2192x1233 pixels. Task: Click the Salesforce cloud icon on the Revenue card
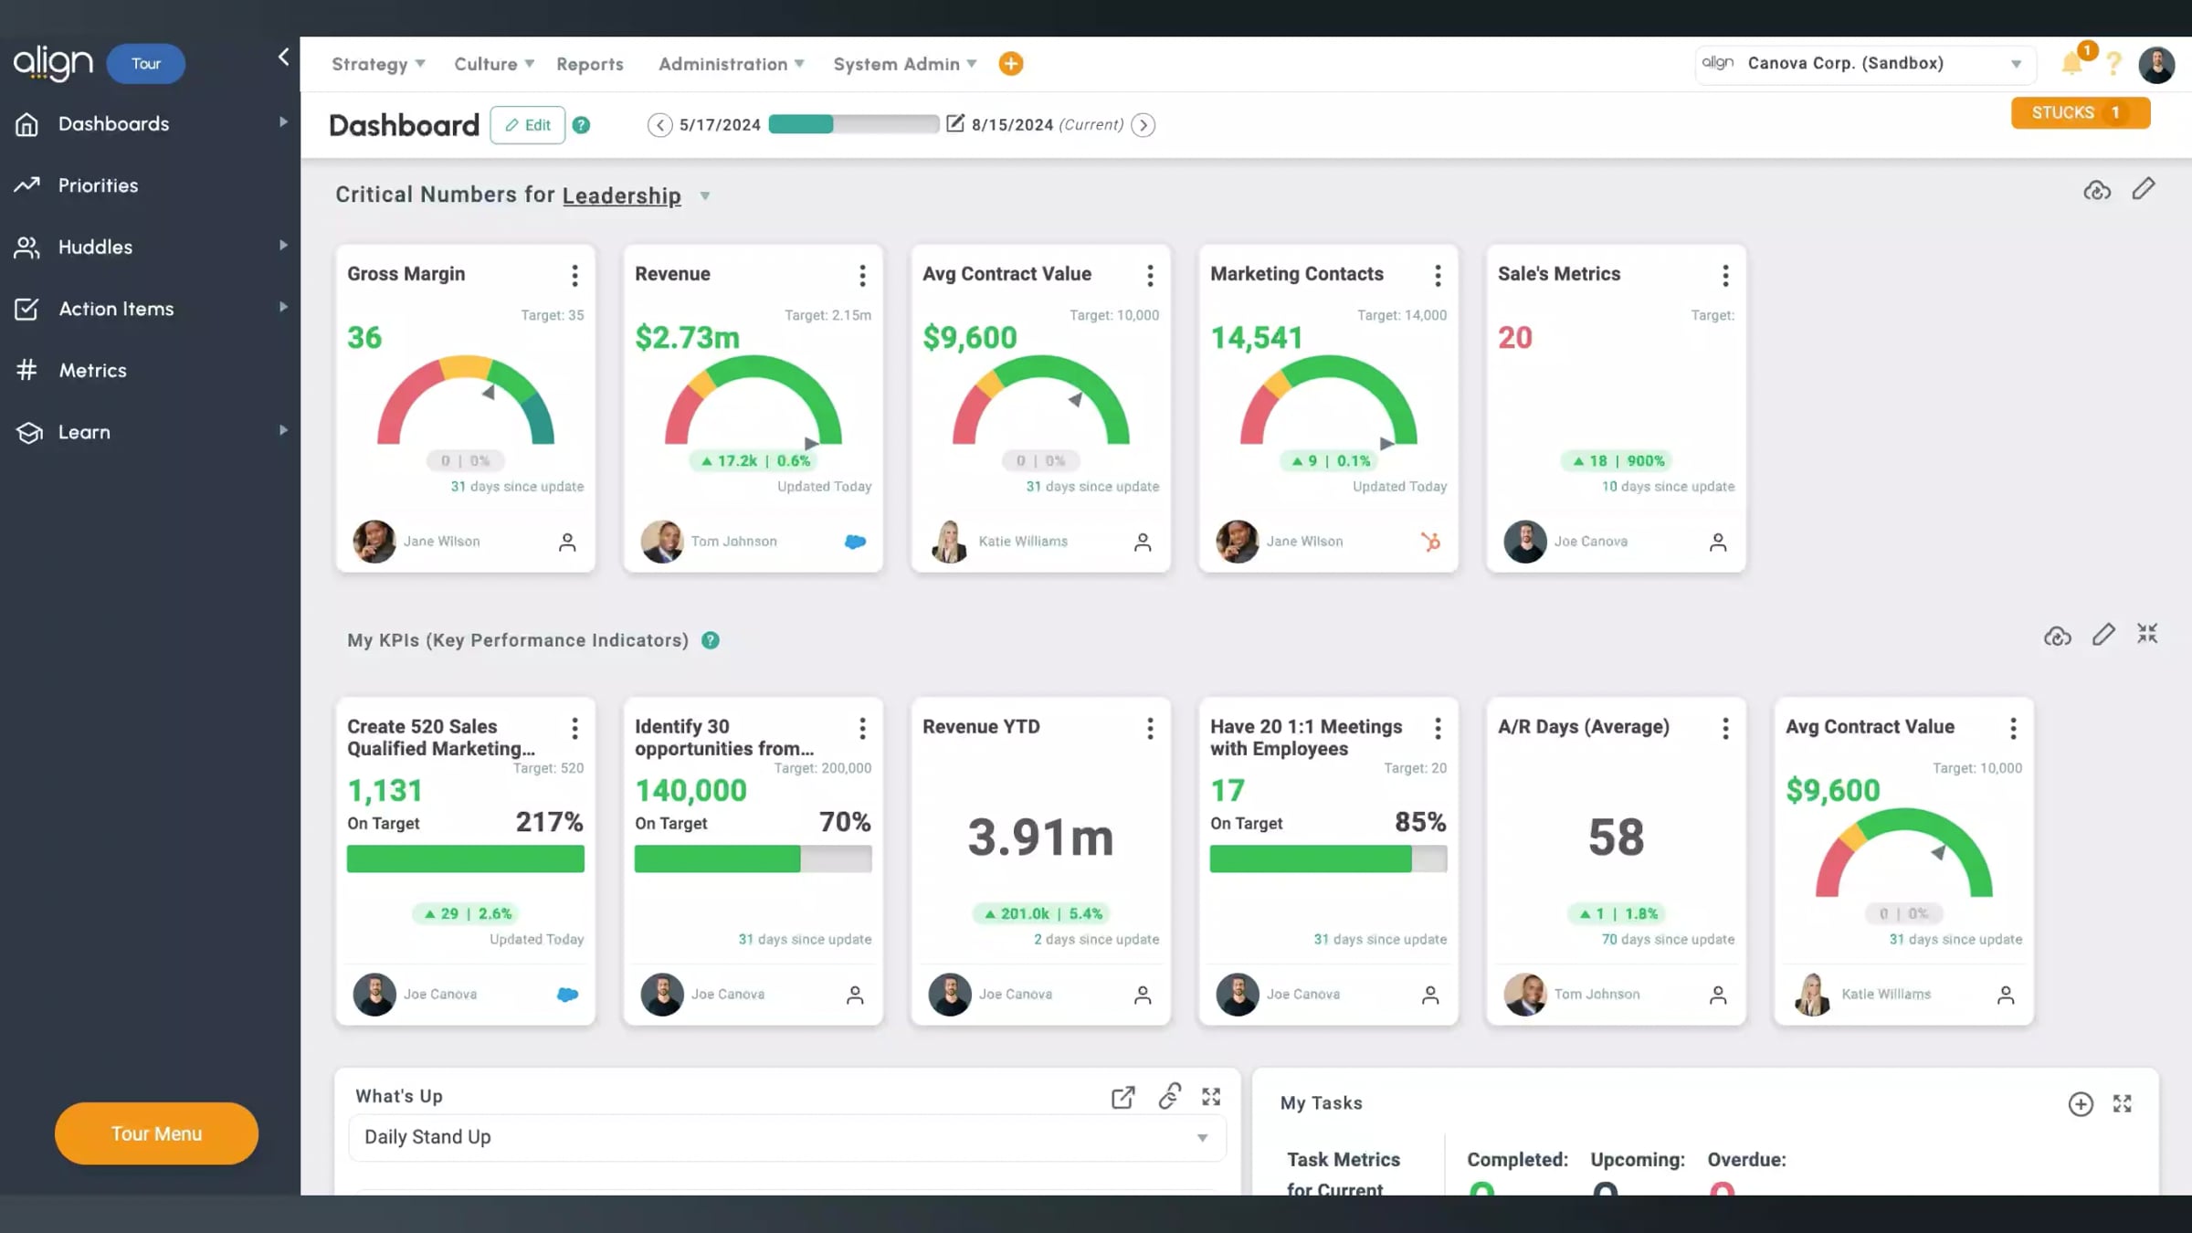[x=855, y=542]
